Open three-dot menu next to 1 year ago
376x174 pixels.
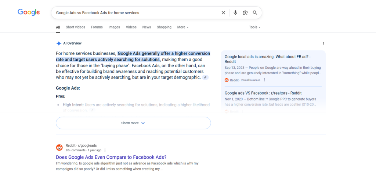click(x=105, y=150)
